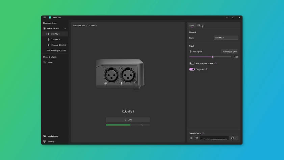Switch to the Effects tab
This screenshot has width=284, height=160.
click(200, 25)
